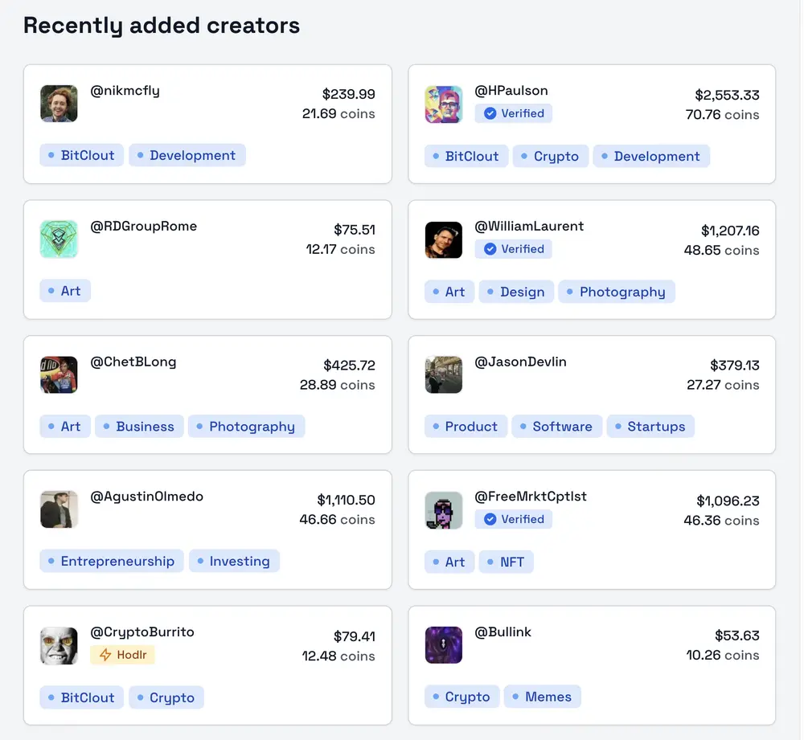
Task: Click @Bullink's purple avatar icon
Action: (x=444, y=645)
